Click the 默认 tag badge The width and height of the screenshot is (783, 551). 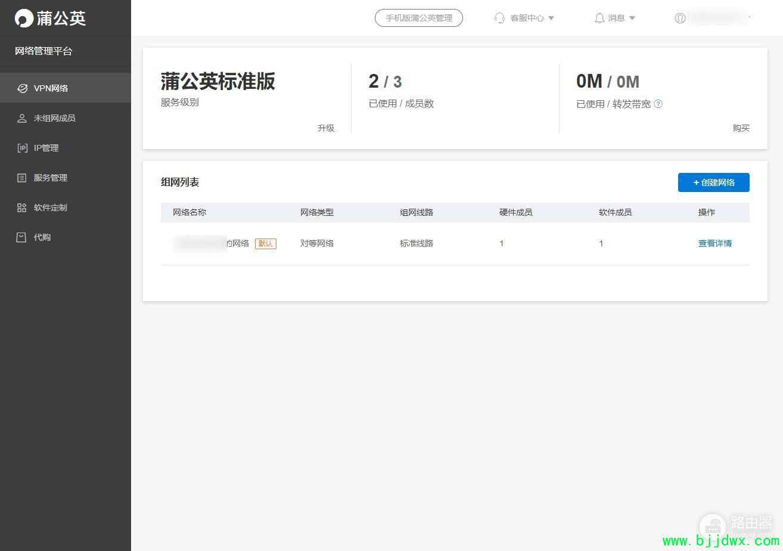pos(266,243)
